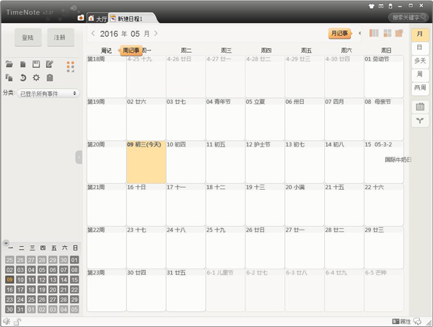Image resolution: width=433 pixels, height=327 pixels.
Task: Click the 登陆 login button
Action: pyautogui.click(x=28, y=38)
